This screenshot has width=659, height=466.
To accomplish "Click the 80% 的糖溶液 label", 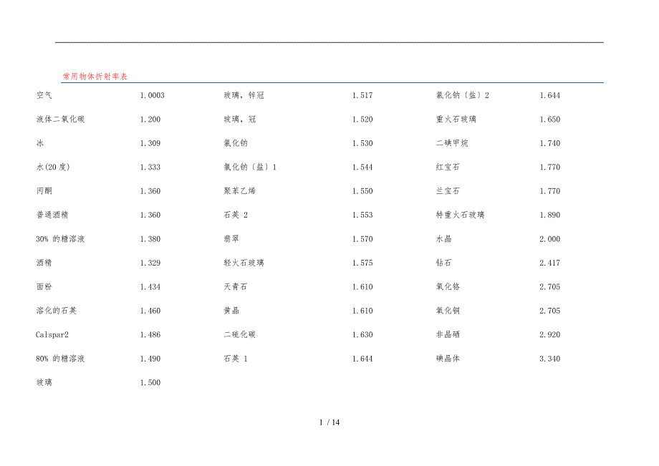I will point(60,359).
